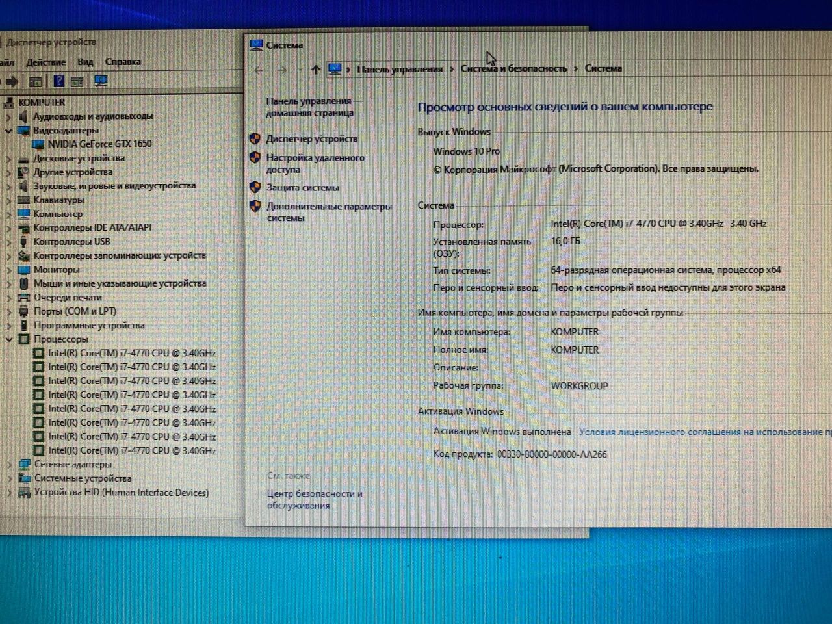Viewport: 832px width, 624px height.
Task: Click speaker icon beside Аудиовходы и аудиовыходы
Action: click(x=23, y=116)
